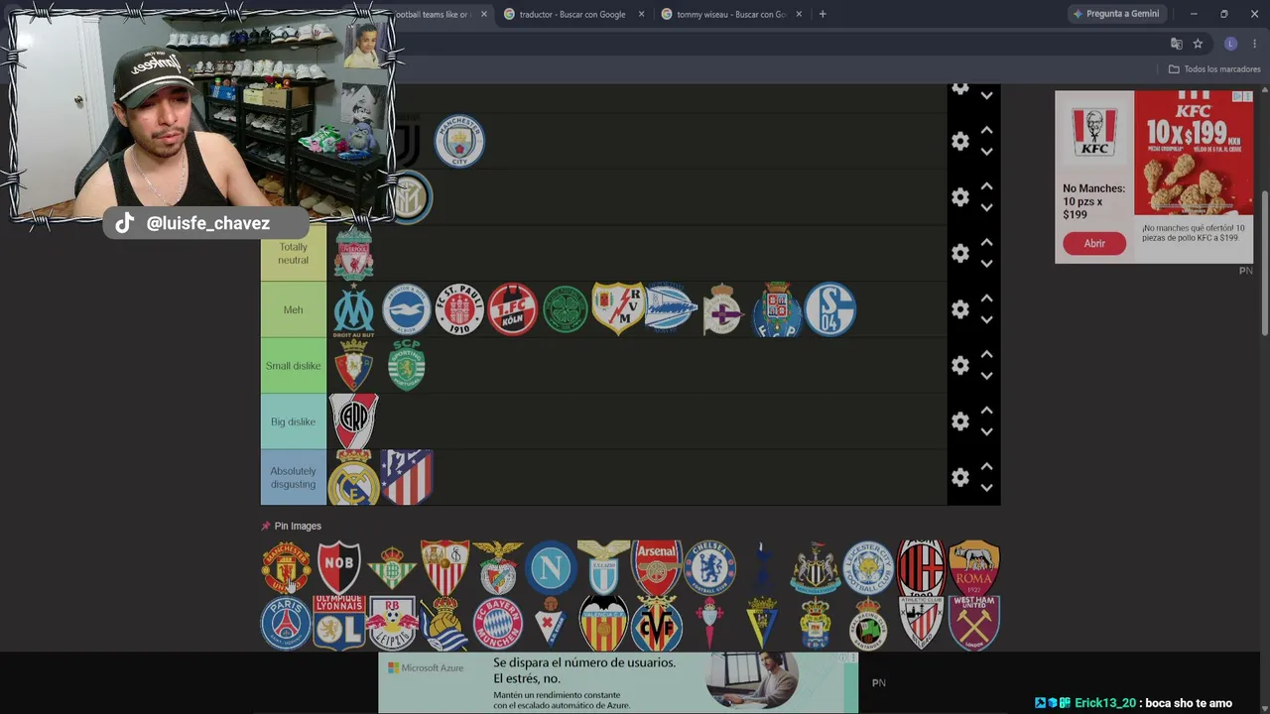
Task: Select the FC St. Pauli crest
Action: pyautogui.click(x=459, y=309)
